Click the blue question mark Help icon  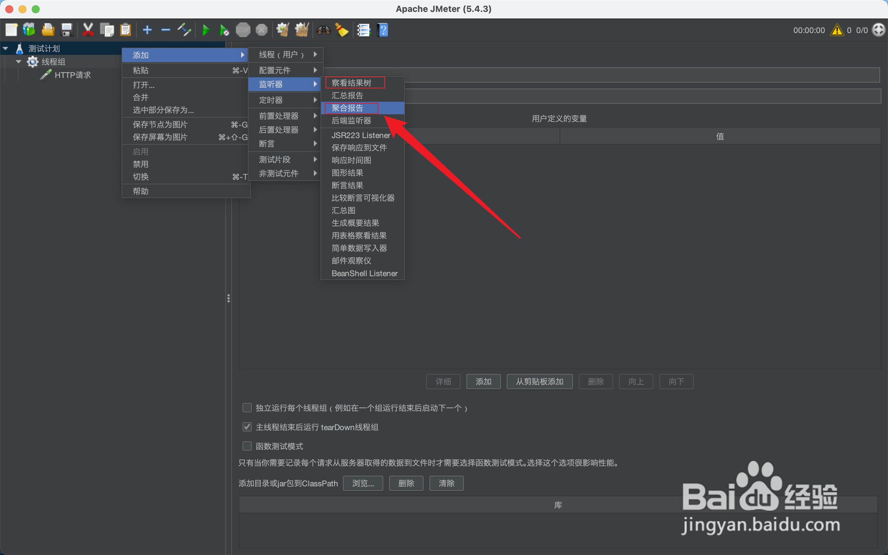click(x=382, y=30)
